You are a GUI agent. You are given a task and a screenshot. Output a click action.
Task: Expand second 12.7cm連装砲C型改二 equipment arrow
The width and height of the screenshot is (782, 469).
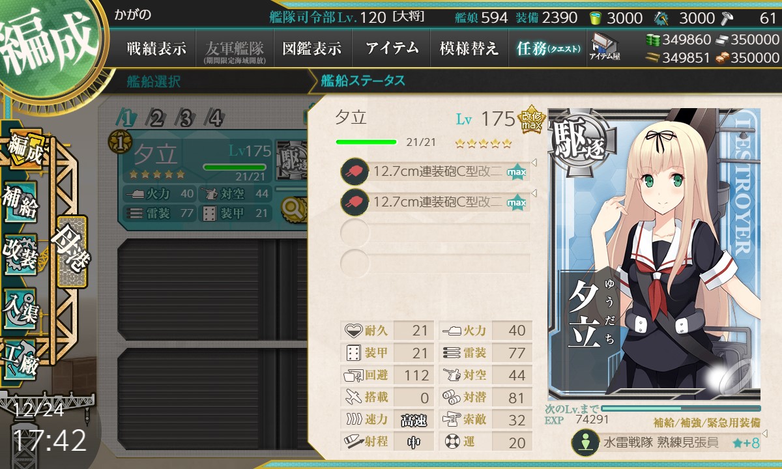(x=534, y=193)
